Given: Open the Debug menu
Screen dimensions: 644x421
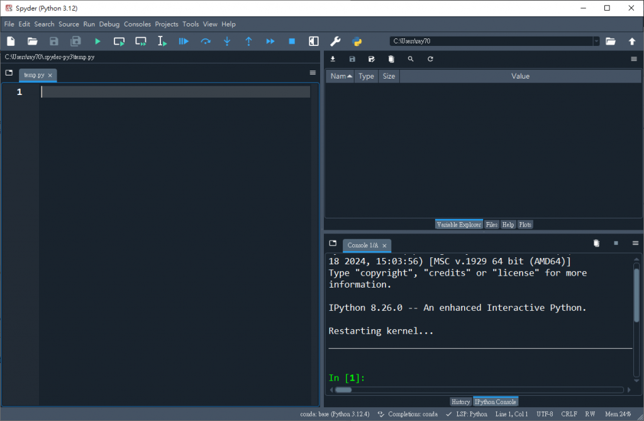Looking at the screenshot, I should [109, 24].
